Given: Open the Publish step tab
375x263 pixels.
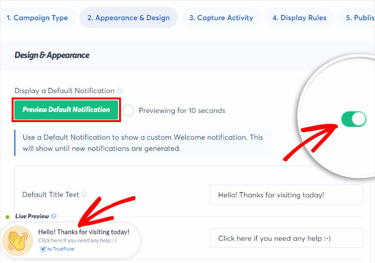Looking at the screenshot, I should [x=358, y=18].
